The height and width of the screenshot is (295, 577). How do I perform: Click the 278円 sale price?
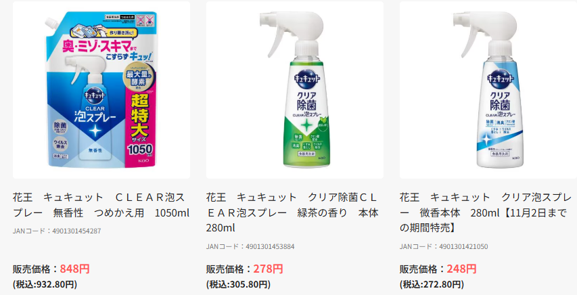point(269,269)
